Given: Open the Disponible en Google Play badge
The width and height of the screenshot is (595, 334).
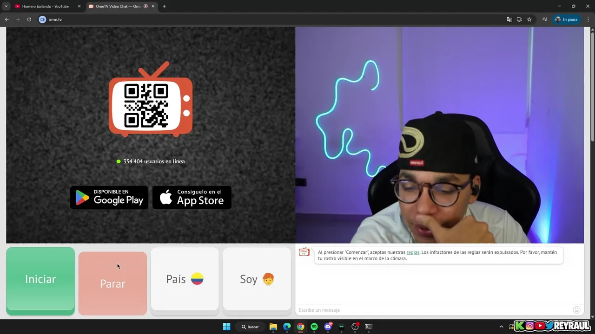Looking at the screenshot, I should click(x=109, y=198).
